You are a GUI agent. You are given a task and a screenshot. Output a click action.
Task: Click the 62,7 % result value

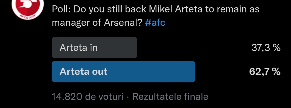[265, 72]
